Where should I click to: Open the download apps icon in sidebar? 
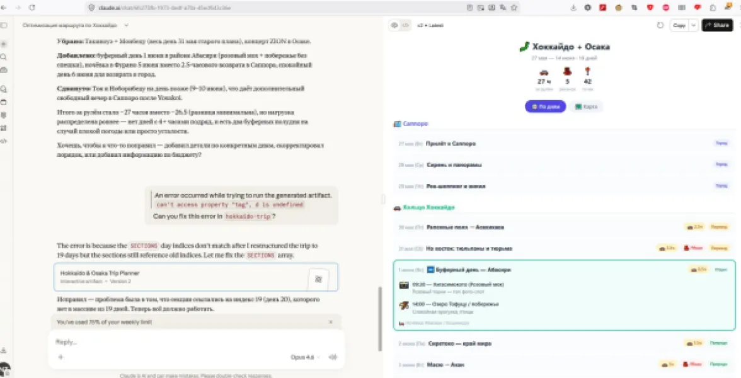click(4, 350)
